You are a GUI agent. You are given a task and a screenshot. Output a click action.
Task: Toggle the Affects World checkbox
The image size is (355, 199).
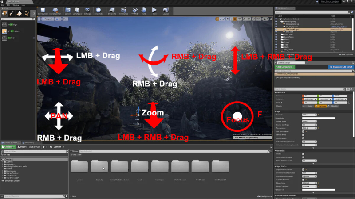(x=303, y=135)
